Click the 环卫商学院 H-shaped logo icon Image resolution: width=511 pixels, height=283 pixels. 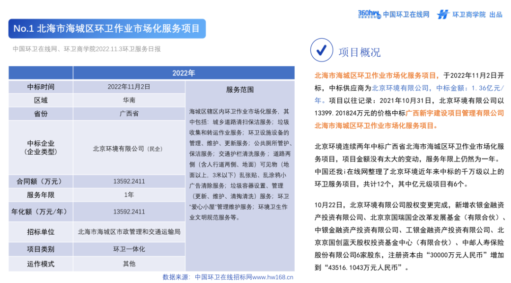[443, 14]
